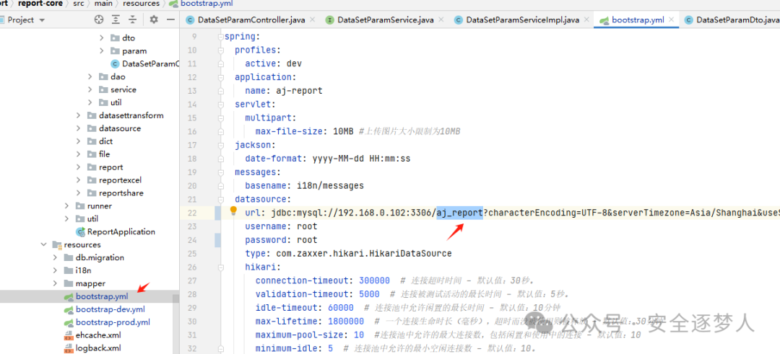This screenshot has width=780, height=354.
Task: Click the Project panel vertical scrollbar
Action: [175, 323]
